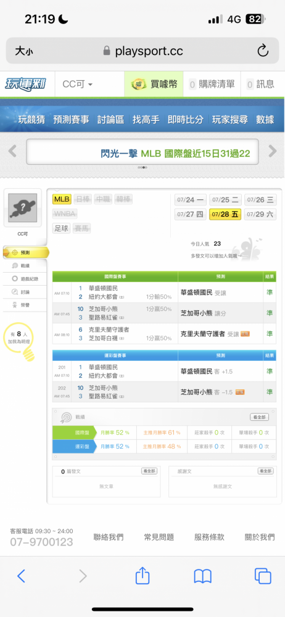Open 討論區 forum menu
The height and width of the screenshot is (617, 285).
tap(110, 120)
